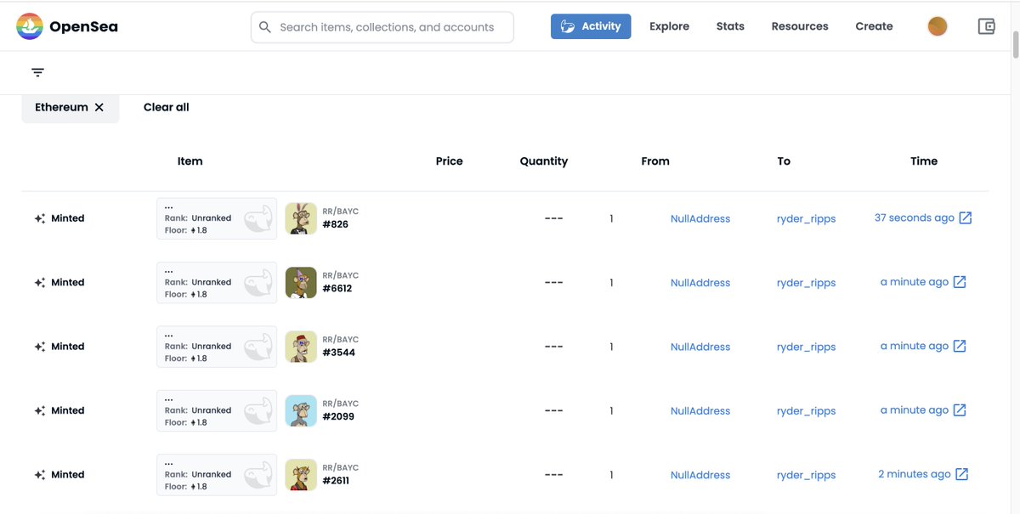Click Minted sparkle icon in #826 row
Screen dimensions: 1020x514
pyautogui.click(x=39, y=218)
